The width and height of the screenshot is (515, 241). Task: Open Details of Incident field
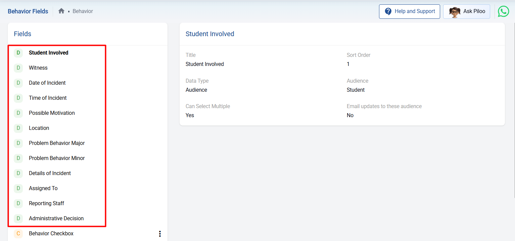[50, 173]
